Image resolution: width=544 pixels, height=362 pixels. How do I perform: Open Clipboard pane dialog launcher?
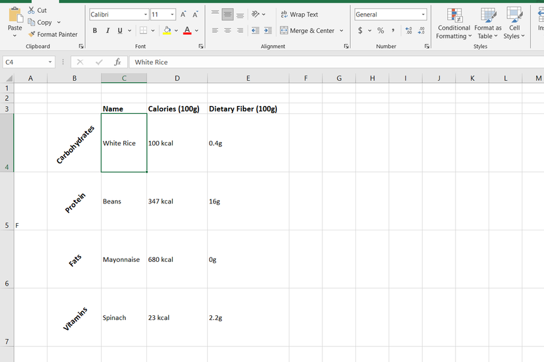81,46
